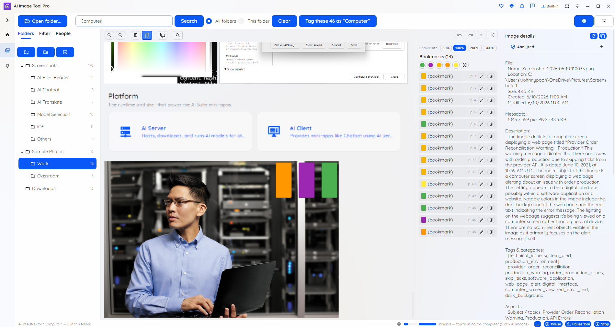The image size is (615, 327).
Task: Click the second blue folder action button
Action: [46, 52]
